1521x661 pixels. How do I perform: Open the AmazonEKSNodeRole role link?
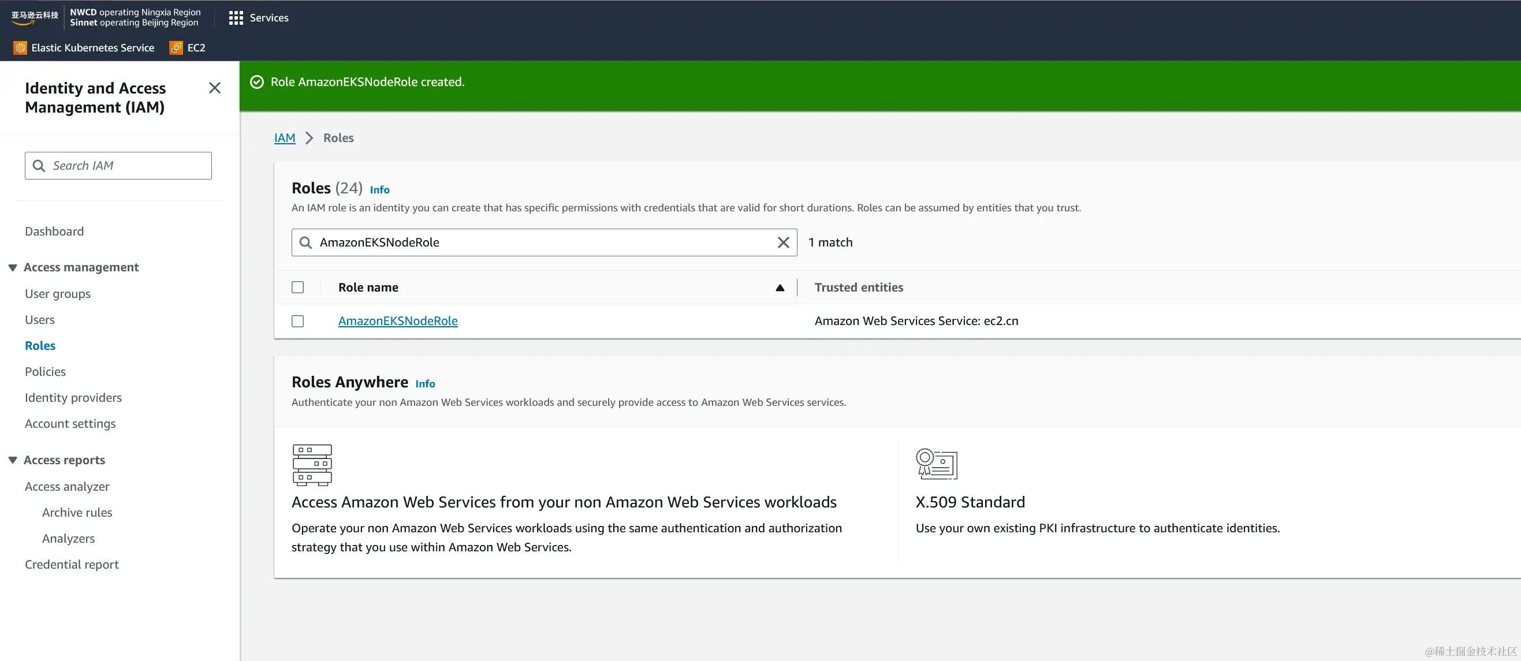point(398,321)
